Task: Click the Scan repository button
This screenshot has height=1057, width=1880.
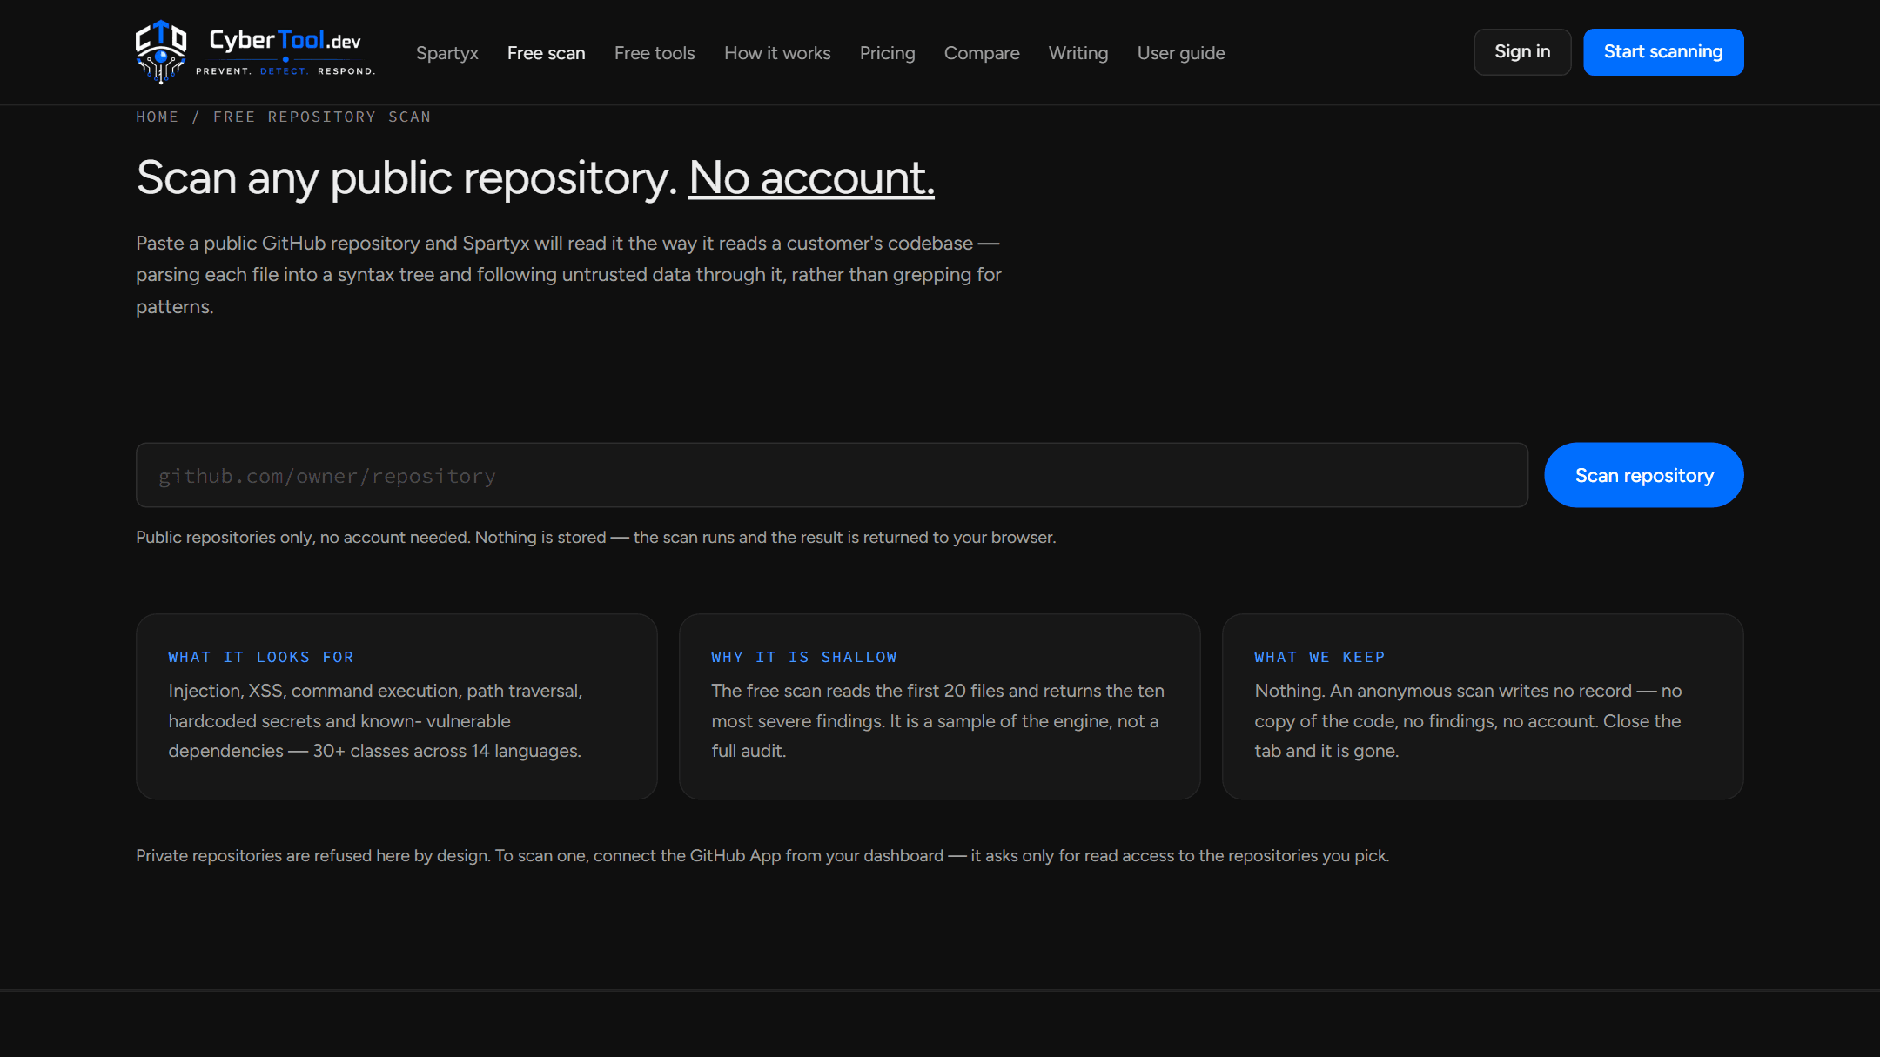Action: point(1643,475)
